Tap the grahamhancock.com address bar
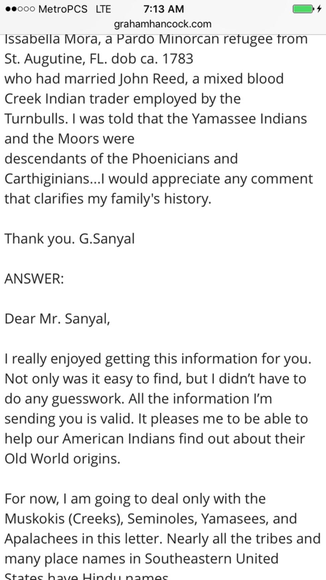This screenshot has height=580, width=326. [163, 24]
